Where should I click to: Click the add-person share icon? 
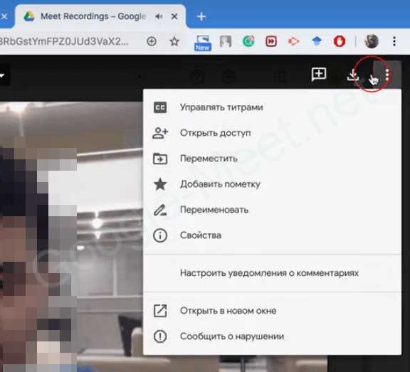click(x=160, y=133)
